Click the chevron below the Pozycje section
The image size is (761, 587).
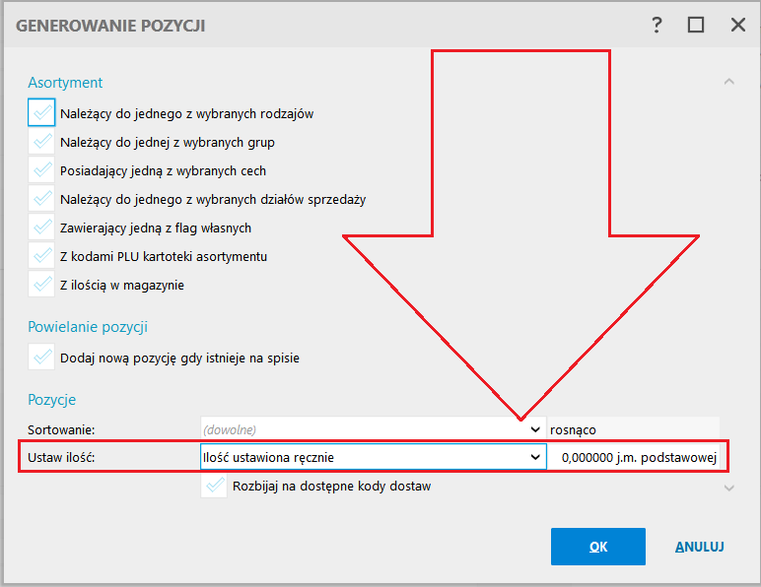pos(729,487)
